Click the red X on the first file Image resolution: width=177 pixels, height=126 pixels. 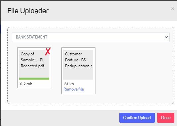pyautogui.click(x=48, y=52)
